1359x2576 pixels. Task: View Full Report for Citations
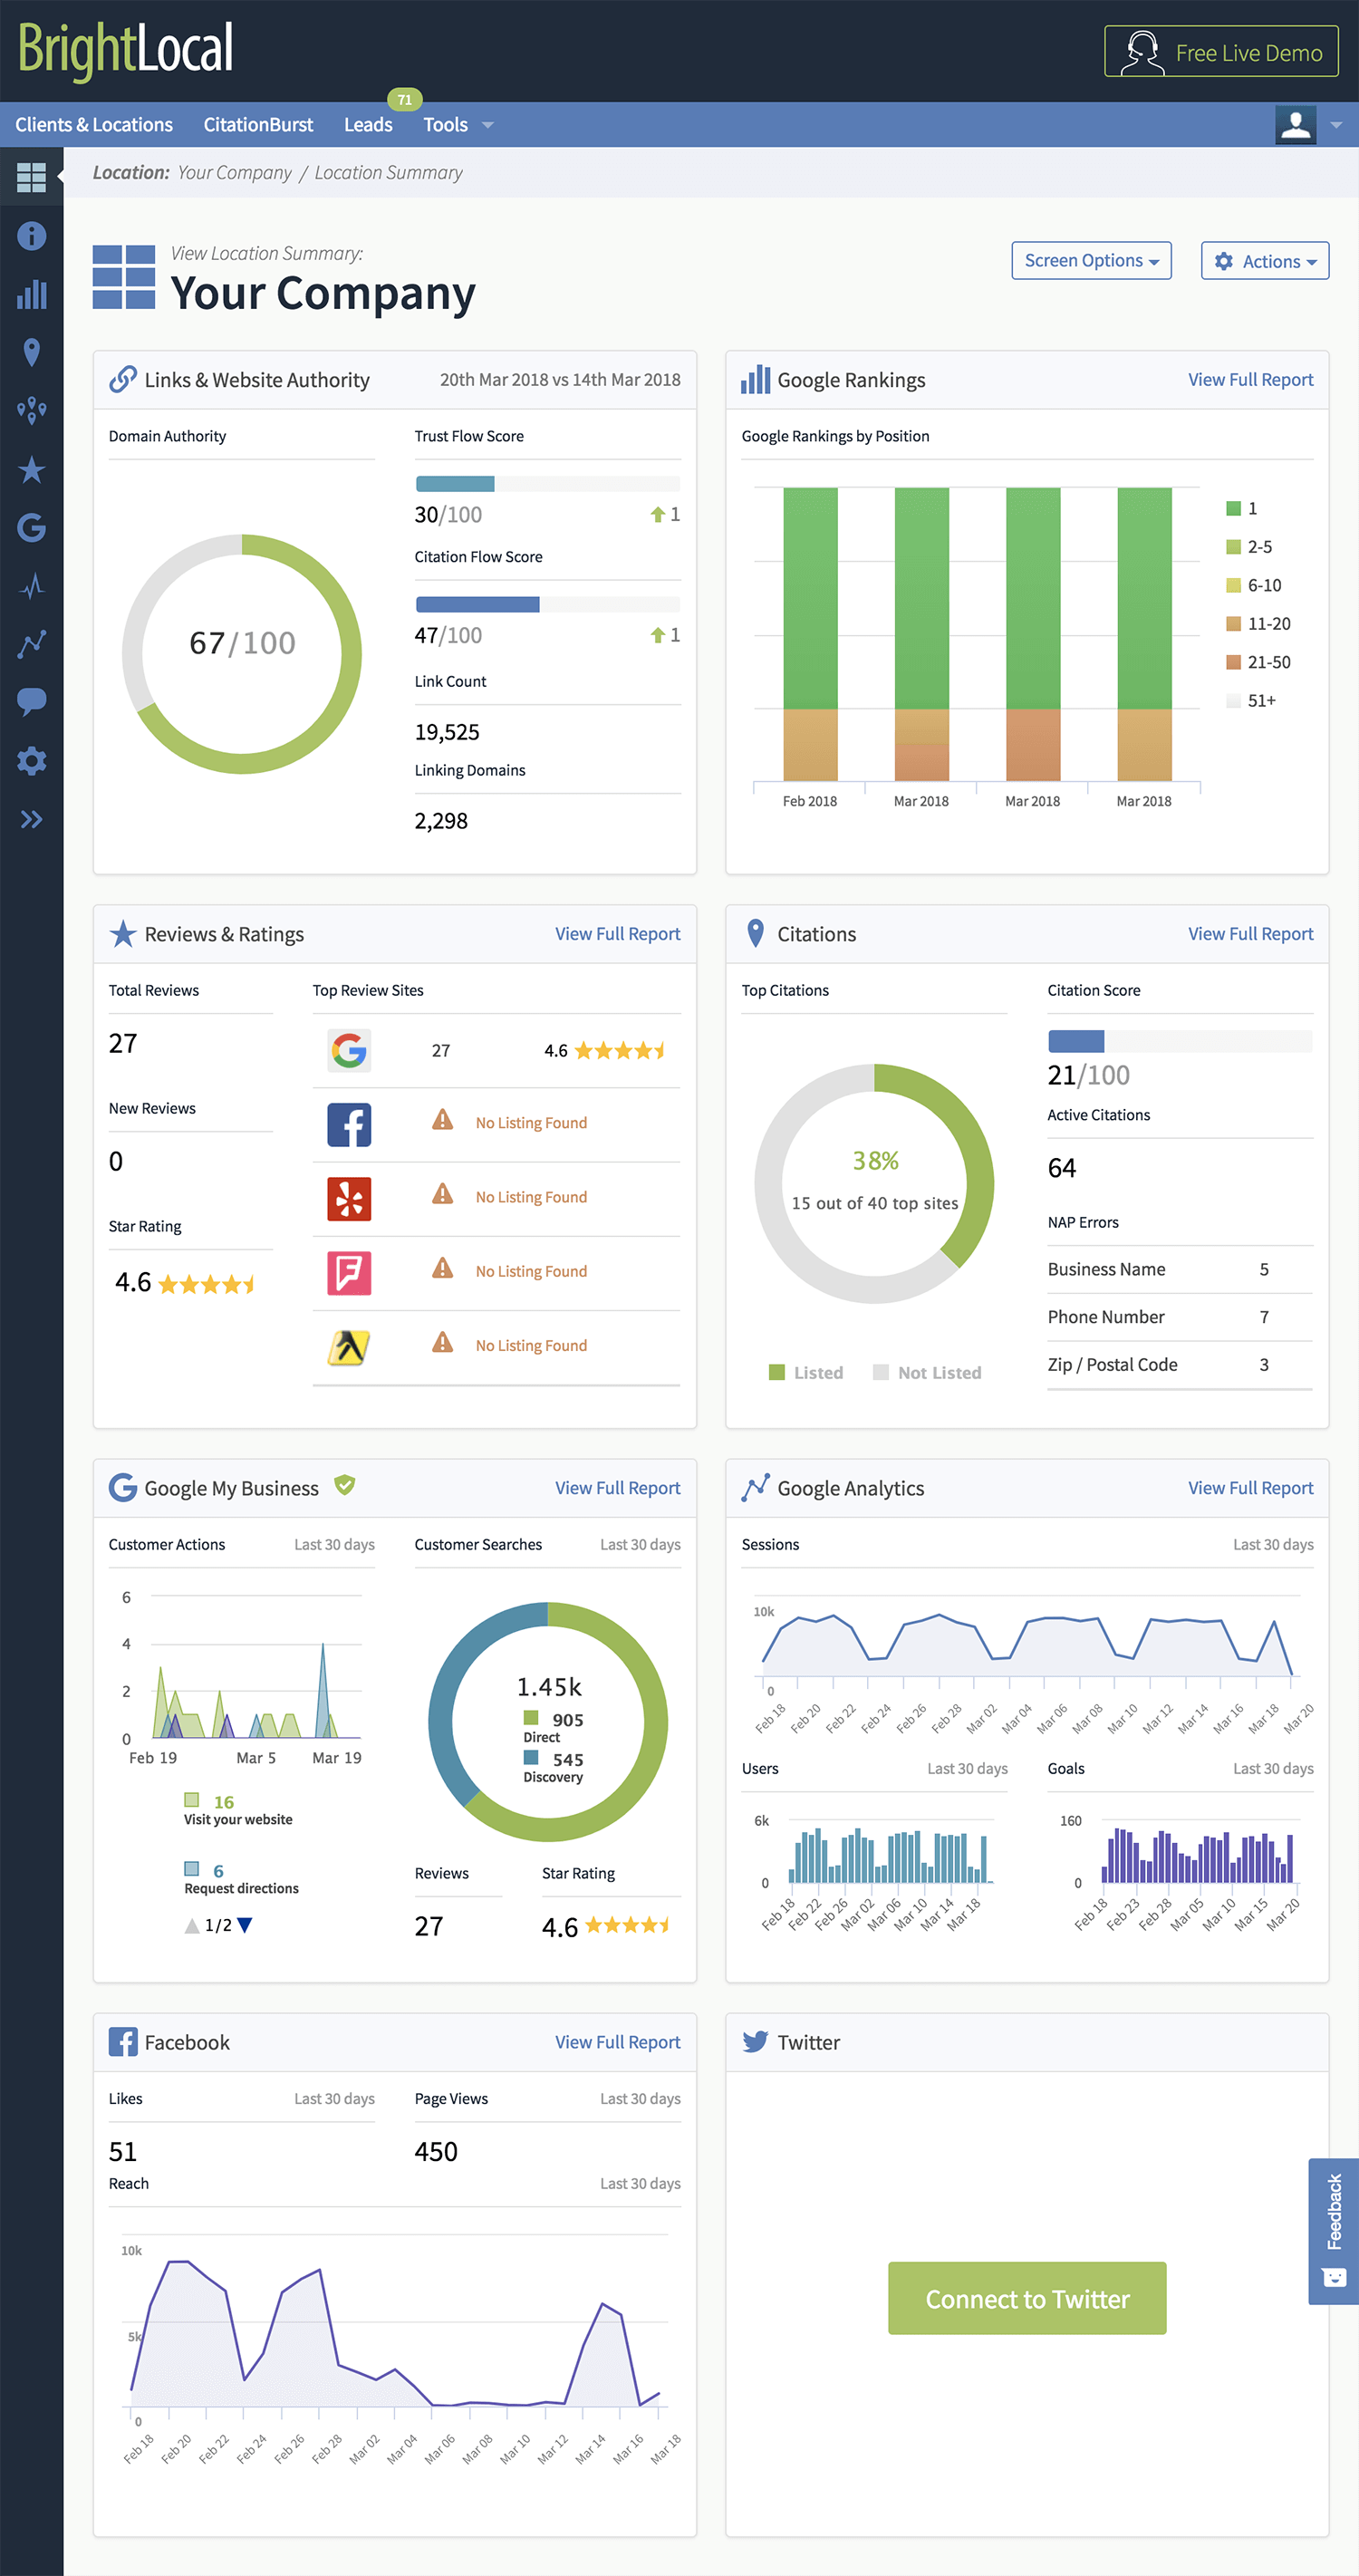click(x=1250, y=934)
